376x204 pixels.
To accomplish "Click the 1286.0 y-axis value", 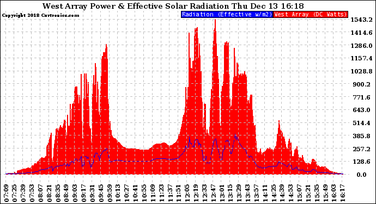I will 362,46.
